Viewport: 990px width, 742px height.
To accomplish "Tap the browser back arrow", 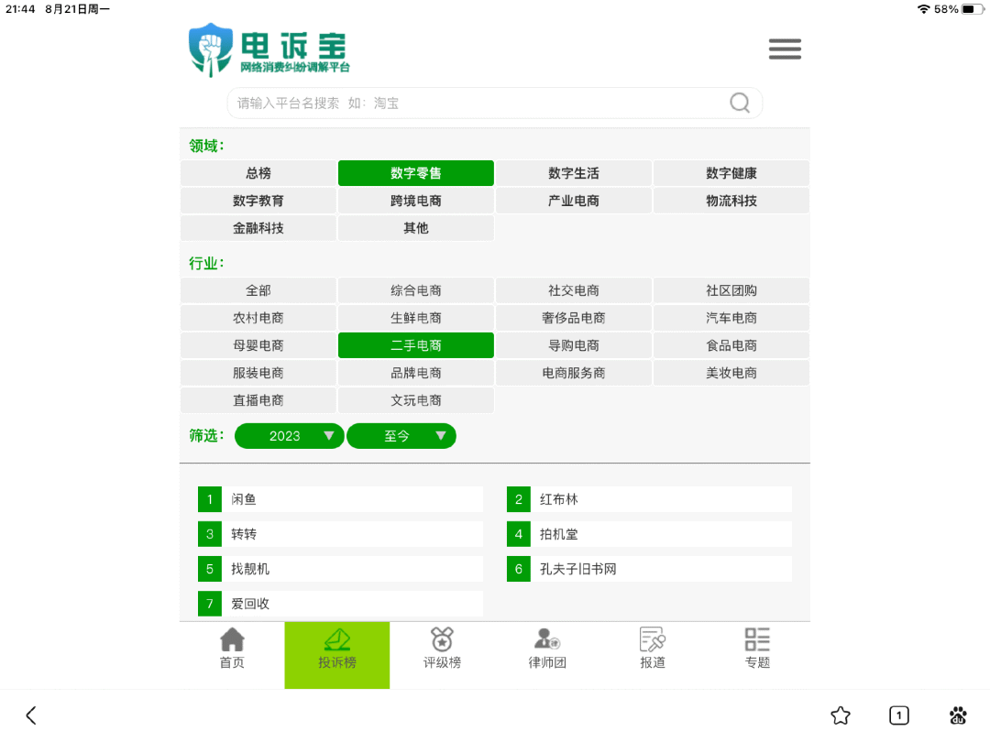I will click(x=31, y=715).
